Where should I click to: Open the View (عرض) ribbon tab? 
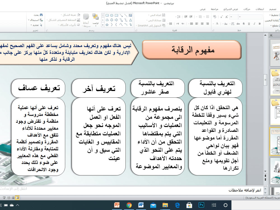tap(203, 9)
